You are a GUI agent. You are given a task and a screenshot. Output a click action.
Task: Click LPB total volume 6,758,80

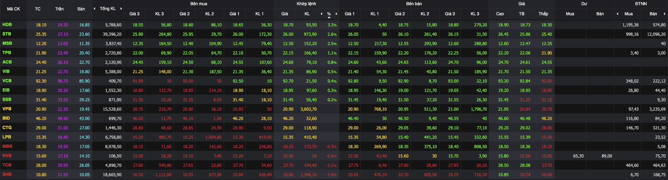pyautogui.click(x=113, y=137)
